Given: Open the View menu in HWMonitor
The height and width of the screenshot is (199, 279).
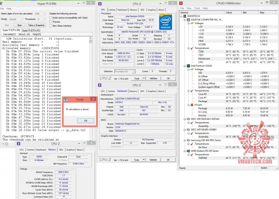Looking at the screenshot, I should point(189,8).
